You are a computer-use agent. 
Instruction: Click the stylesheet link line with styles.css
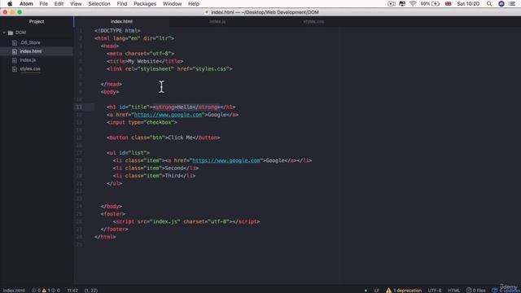click(169, 68)
